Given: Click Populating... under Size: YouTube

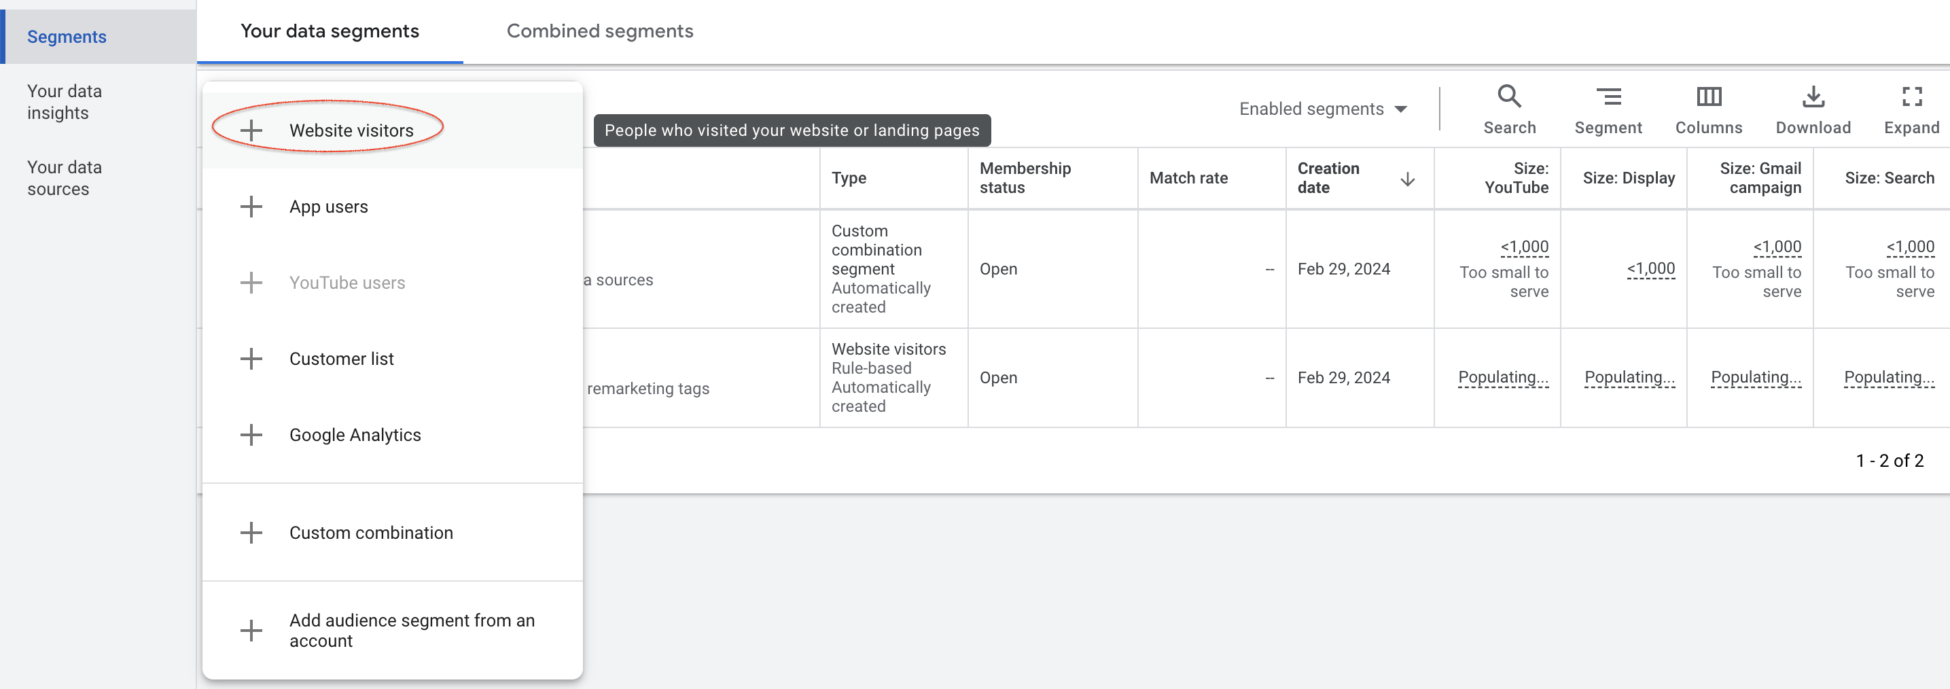Looking at the screenshot, I should pyautogui.click(x=1503, y=377).
